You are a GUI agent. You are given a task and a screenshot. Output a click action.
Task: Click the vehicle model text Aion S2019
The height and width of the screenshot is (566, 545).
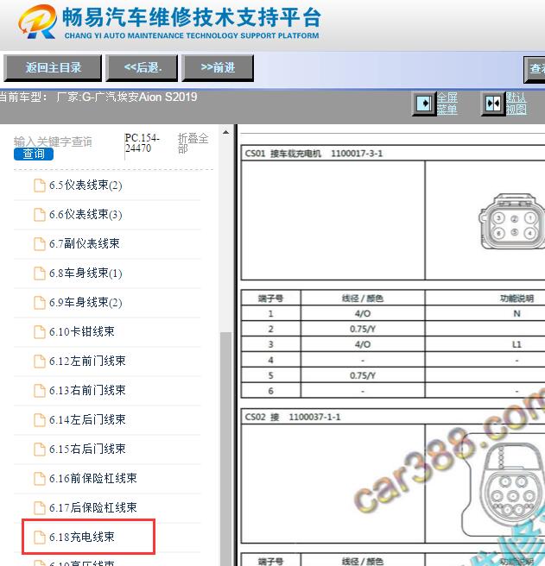(x=168, y=97)
